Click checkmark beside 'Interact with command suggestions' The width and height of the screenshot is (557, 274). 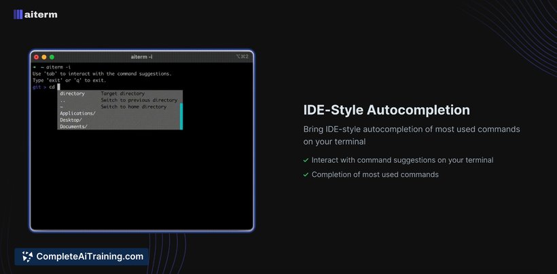click(306, 160)
